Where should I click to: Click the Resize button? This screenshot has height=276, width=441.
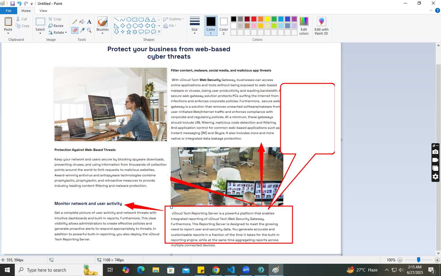coord(56,26)
